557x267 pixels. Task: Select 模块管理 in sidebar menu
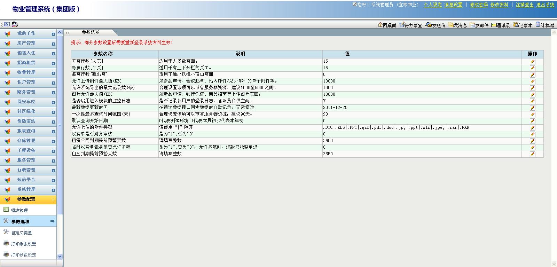tap(19, 210)
